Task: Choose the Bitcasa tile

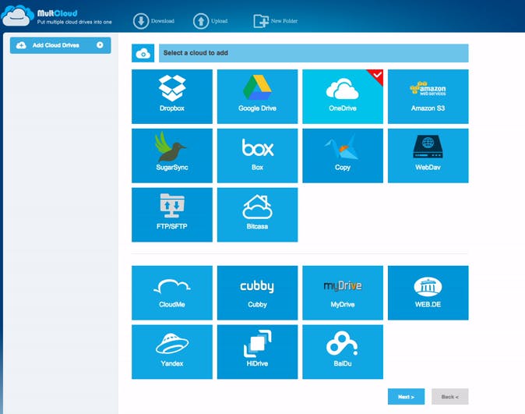Action: [257, 214]
